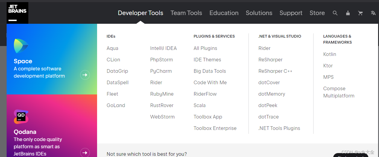The width and height of the screenshot is (379, 157).
Task: Click the arrow button on Qodana card
Action: tap(85, 153)
